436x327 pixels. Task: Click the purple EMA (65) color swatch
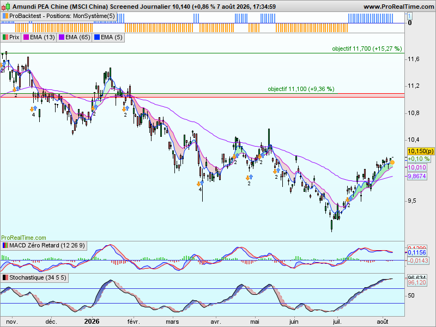click(62, 37)
